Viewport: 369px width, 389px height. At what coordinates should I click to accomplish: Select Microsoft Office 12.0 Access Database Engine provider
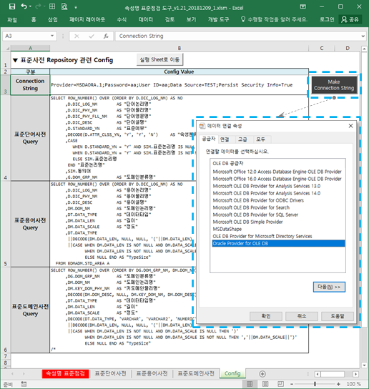[277, 172]
